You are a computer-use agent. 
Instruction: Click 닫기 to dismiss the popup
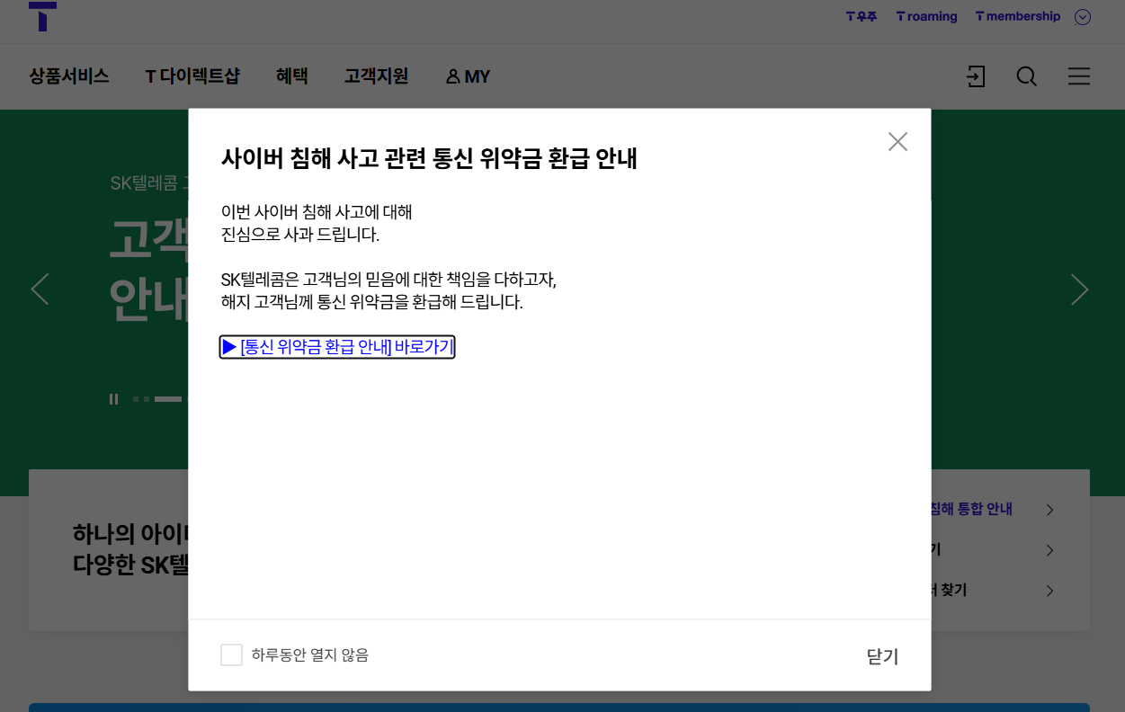coord(880,656)
